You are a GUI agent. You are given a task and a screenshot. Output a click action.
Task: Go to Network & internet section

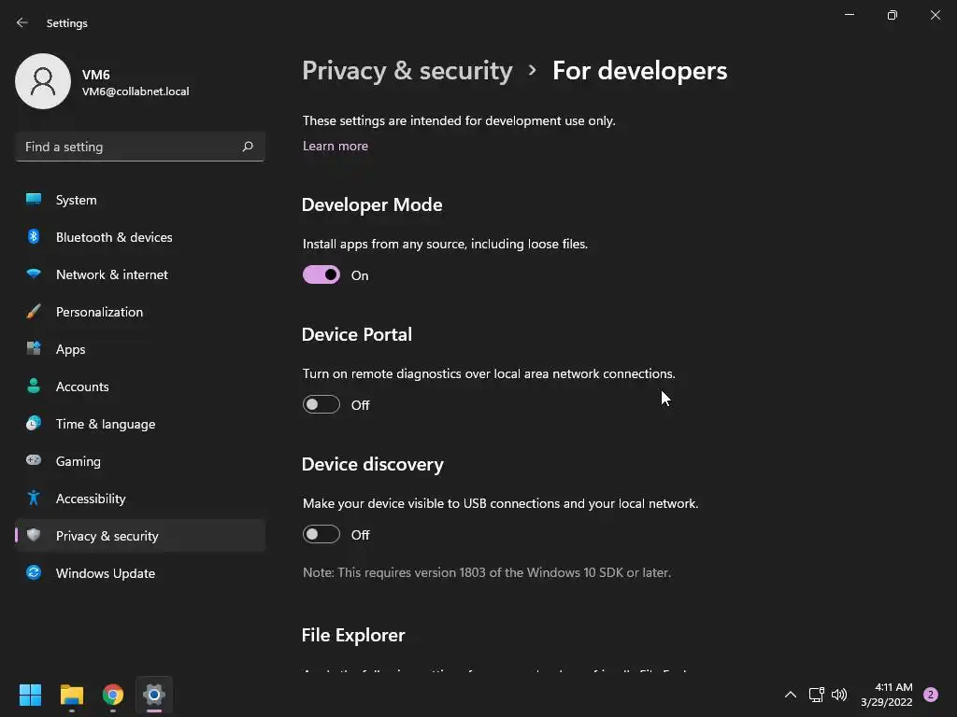coord(111,274)
